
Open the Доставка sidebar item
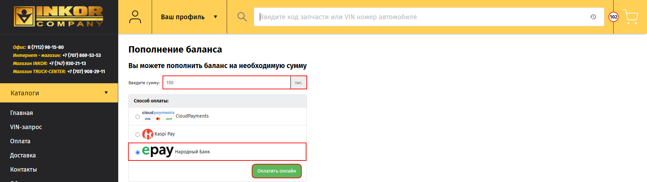(x=23, y=155)
